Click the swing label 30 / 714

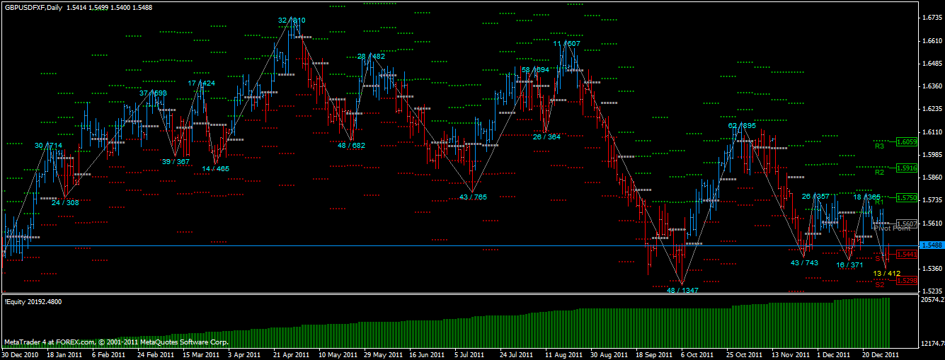pyautogui.click(x=48, y=146)
